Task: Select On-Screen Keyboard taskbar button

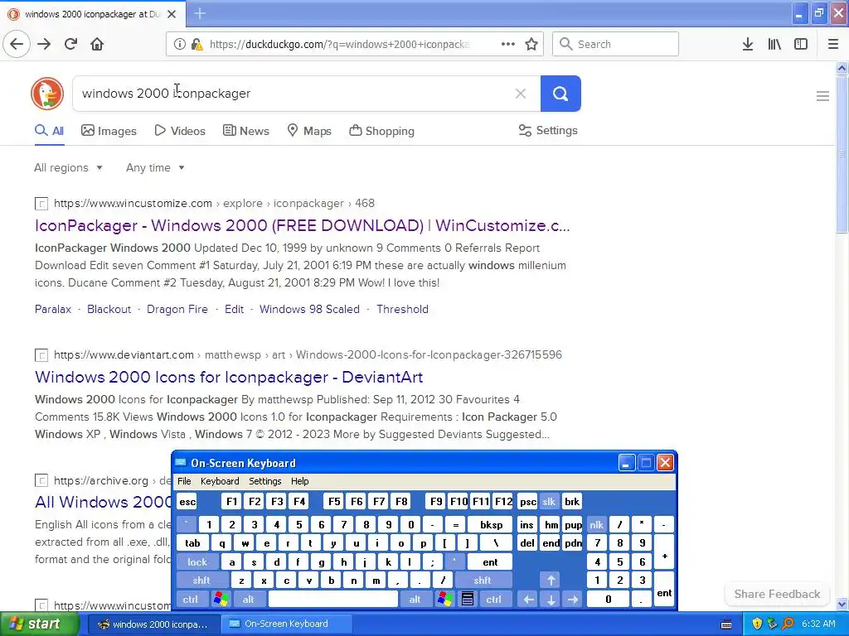Action: click(x=286, y=624)
